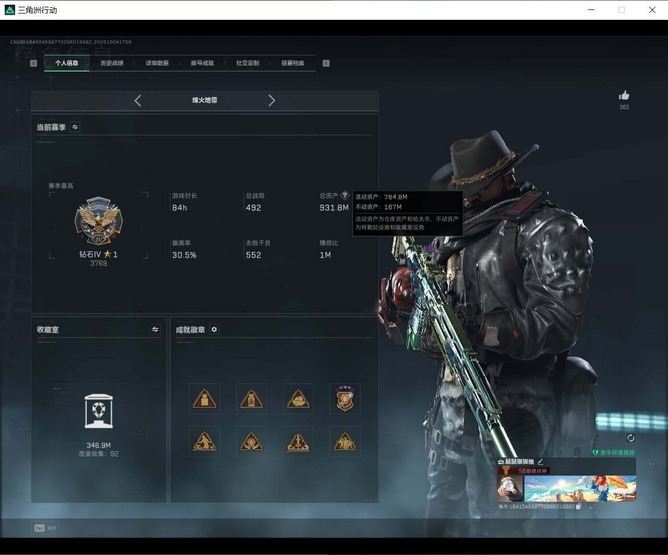
Task: Click the 931.8M total assets value
Action: [334, 208]
